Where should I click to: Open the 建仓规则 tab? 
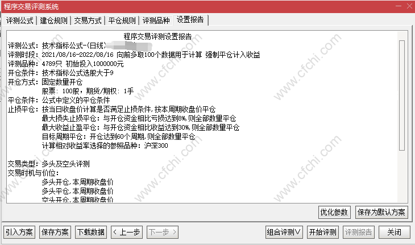54,20
